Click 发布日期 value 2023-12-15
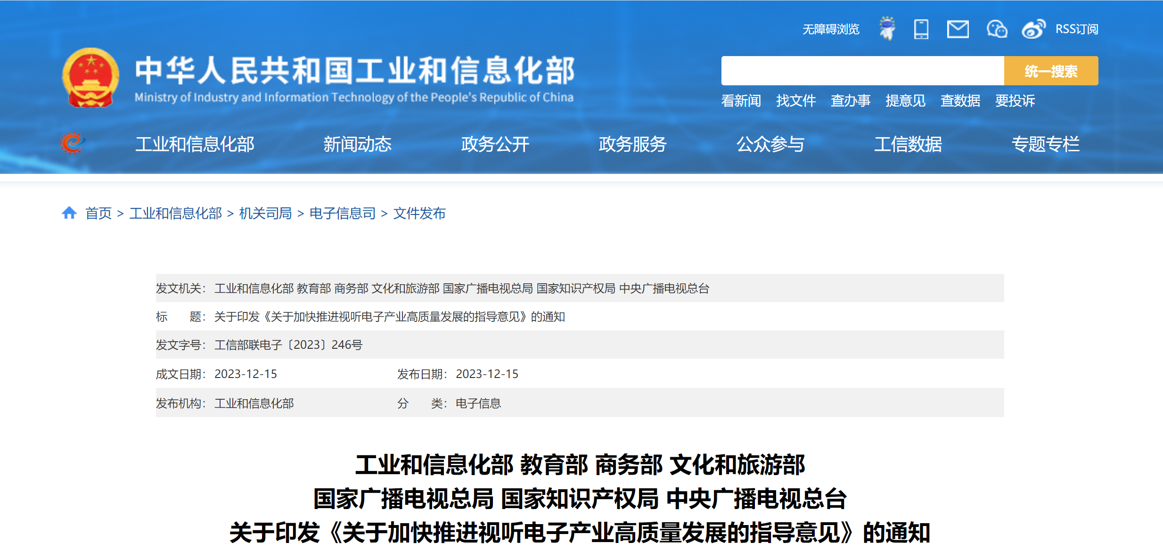Image resolution: width=1163 pixels, height=559 pixels. pyautogui.click(x=487, y=374)
